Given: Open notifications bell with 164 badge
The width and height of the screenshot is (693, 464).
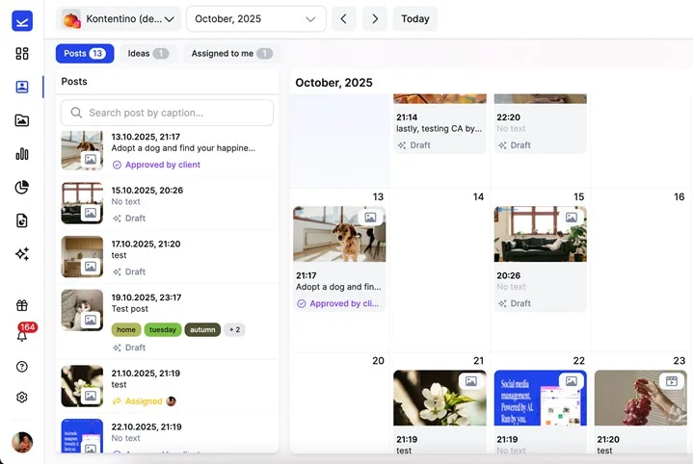Looking at the screenshot, I should click(22, 336).
